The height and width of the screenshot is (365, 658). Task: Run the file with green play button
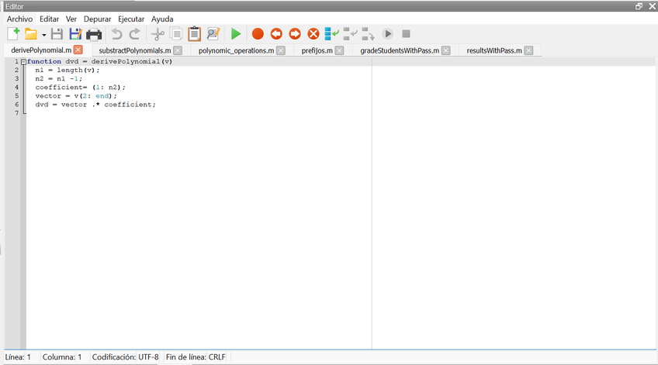click(236, 34)
